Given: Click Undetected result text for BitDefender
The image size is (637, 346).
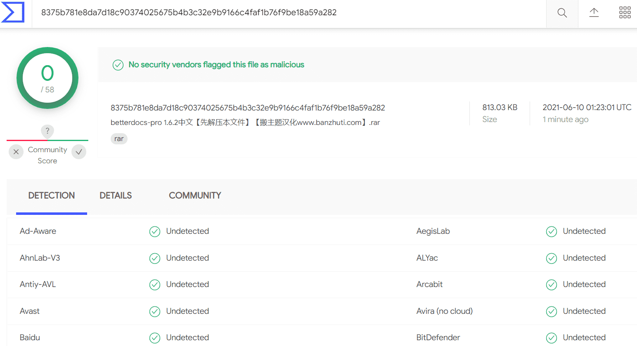Looking at the screenshot, I should pos(584,337).
